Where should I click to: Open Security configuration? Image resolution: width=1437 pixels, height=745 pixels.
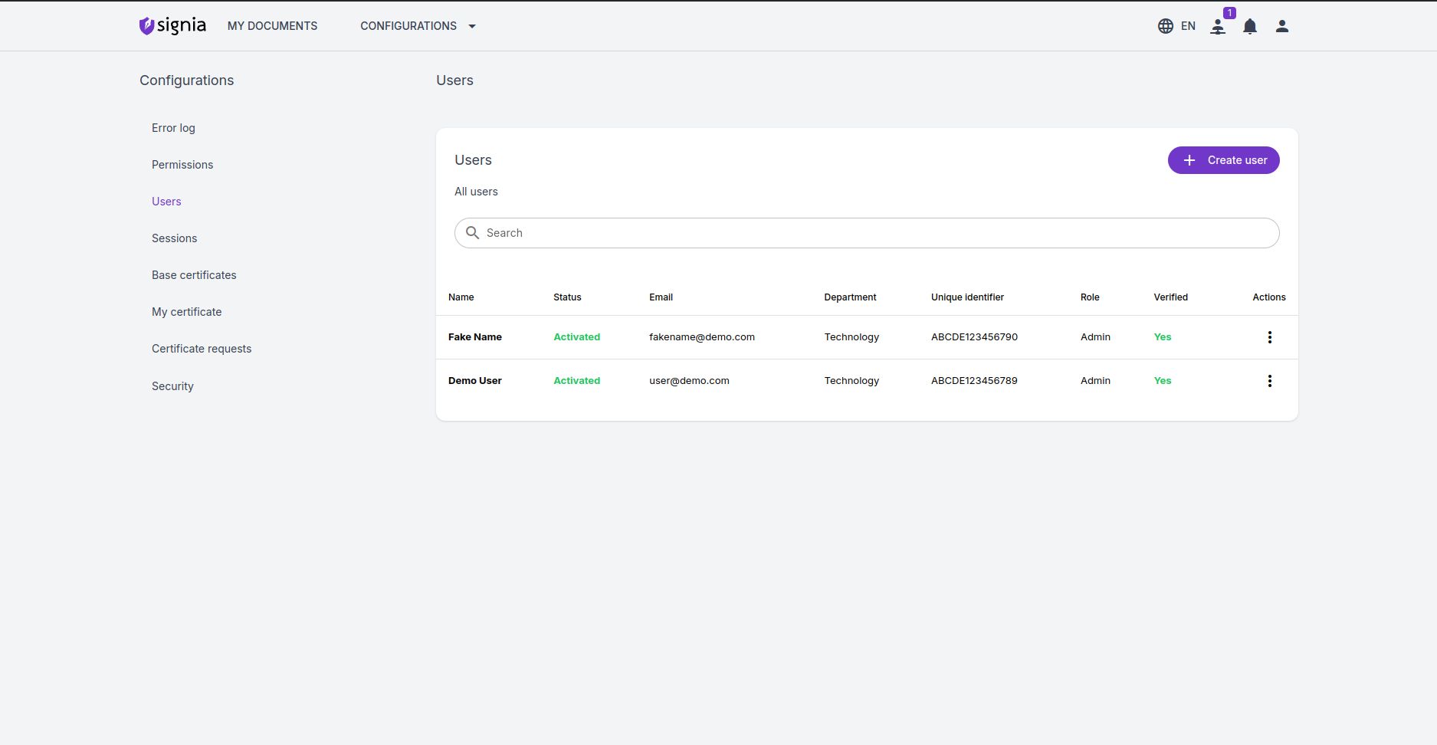[x=172, y=386]
